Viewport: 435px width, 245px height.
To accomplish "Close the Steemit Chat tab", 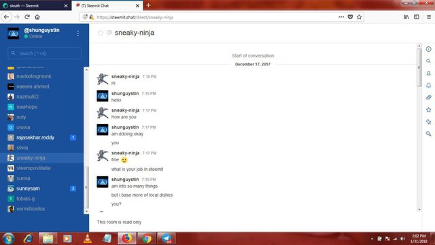I will 137,5.
